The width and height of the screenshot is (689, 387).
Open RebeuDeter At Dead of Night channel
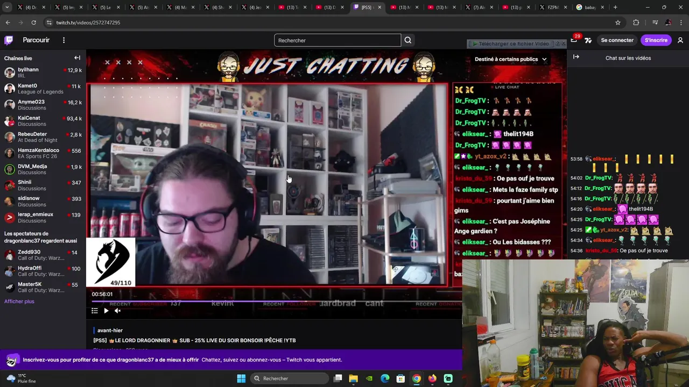coord(43,137)
